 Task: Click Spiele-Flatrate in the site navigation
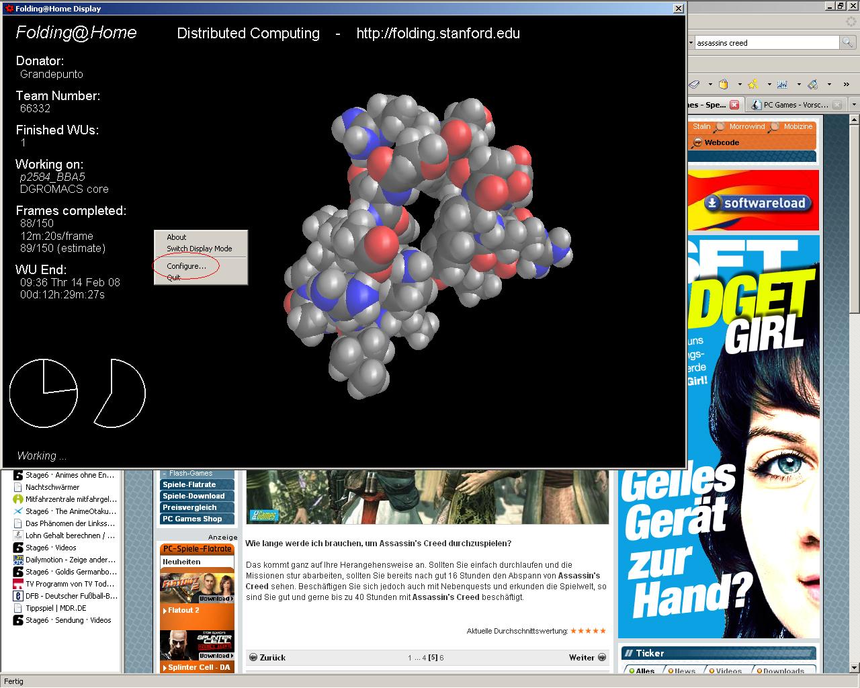197,484
